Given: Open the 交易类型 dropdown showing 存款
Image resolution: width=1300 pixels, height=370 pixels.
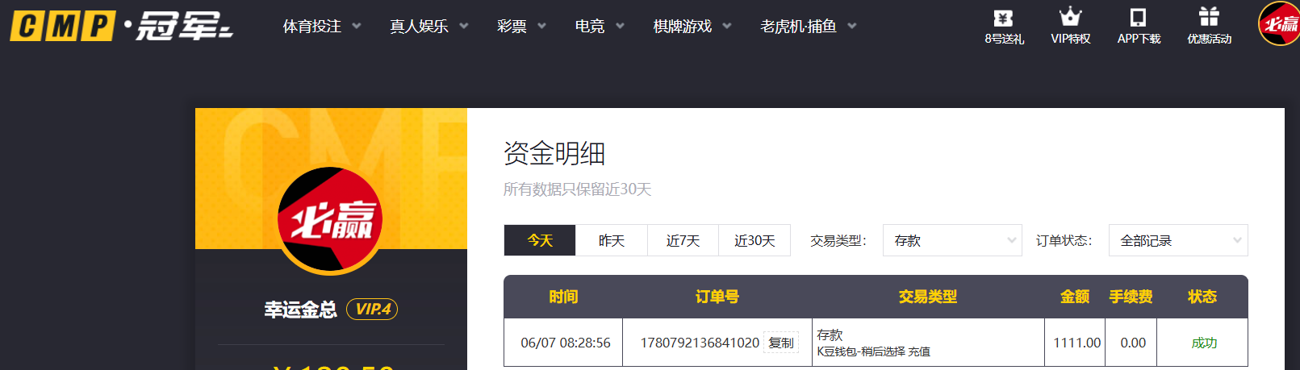Looking at the screenshot, I should [952, 240].
